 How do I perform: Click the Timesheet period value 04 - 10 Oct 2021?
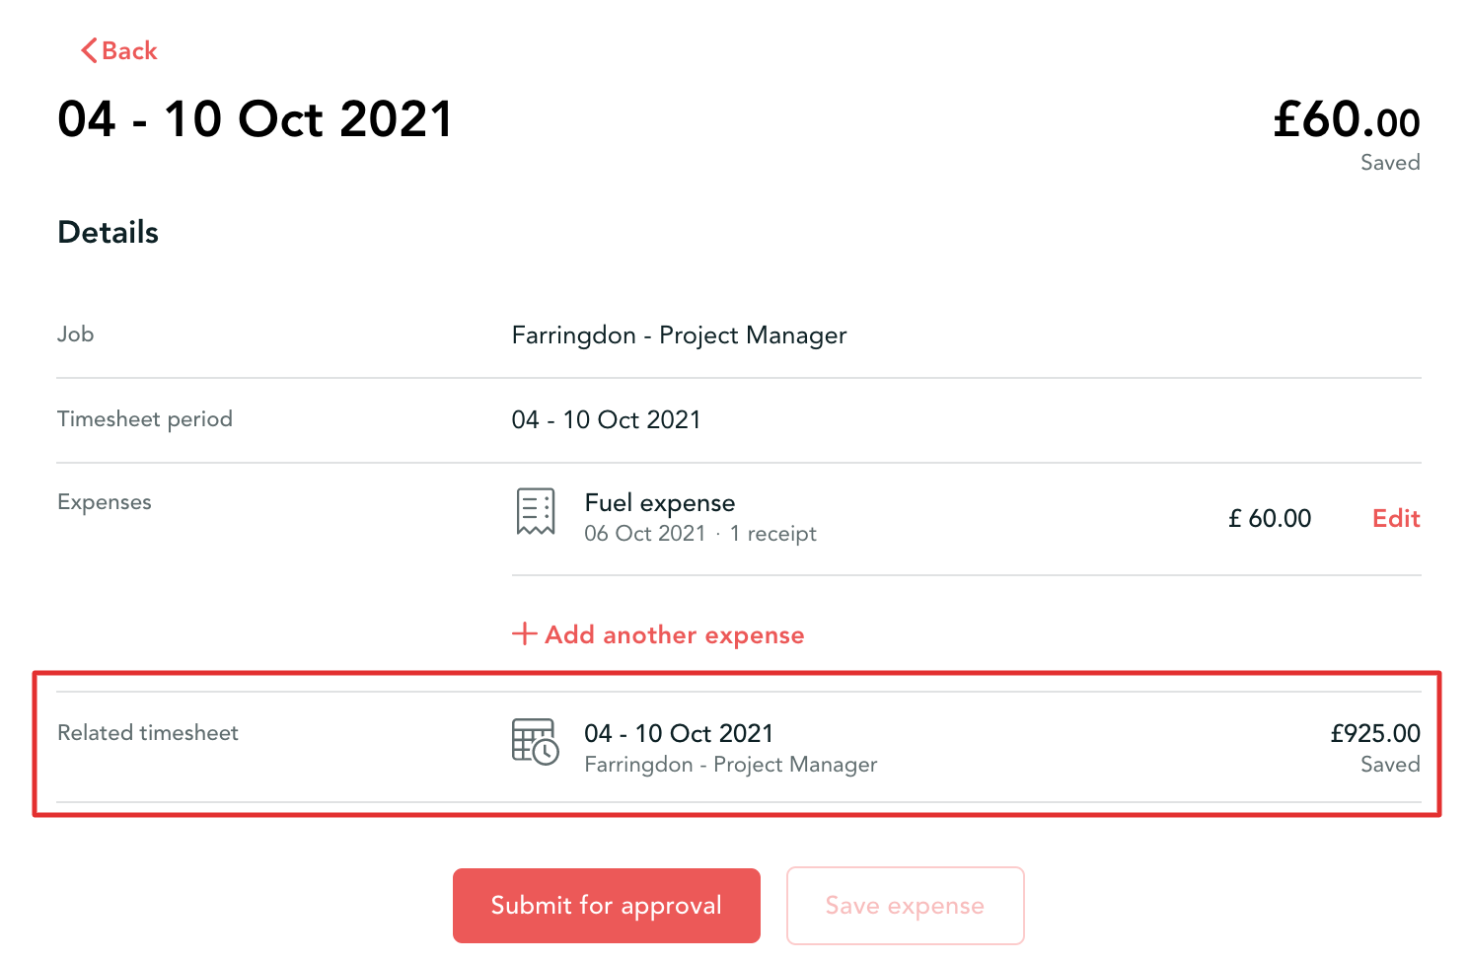click(606, 419)
